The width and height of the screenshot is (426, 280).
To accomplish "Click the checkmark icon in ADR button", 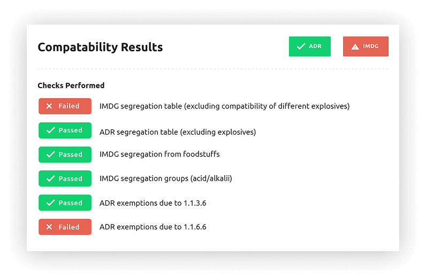I will 301,46.
